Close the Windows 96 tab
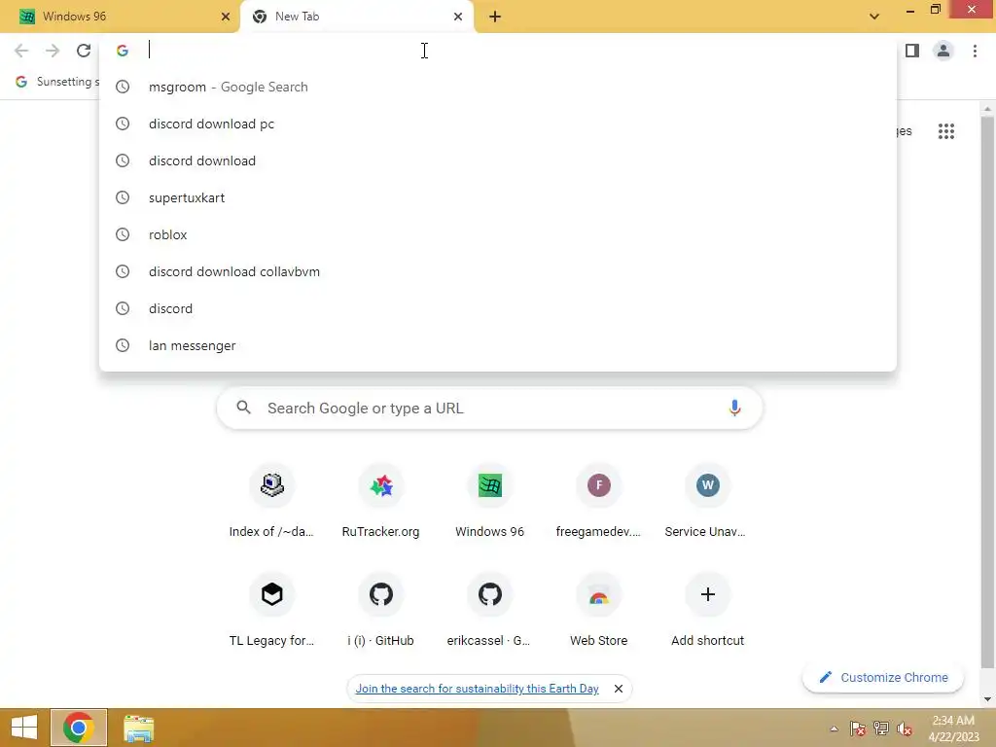 pos(226,17)
